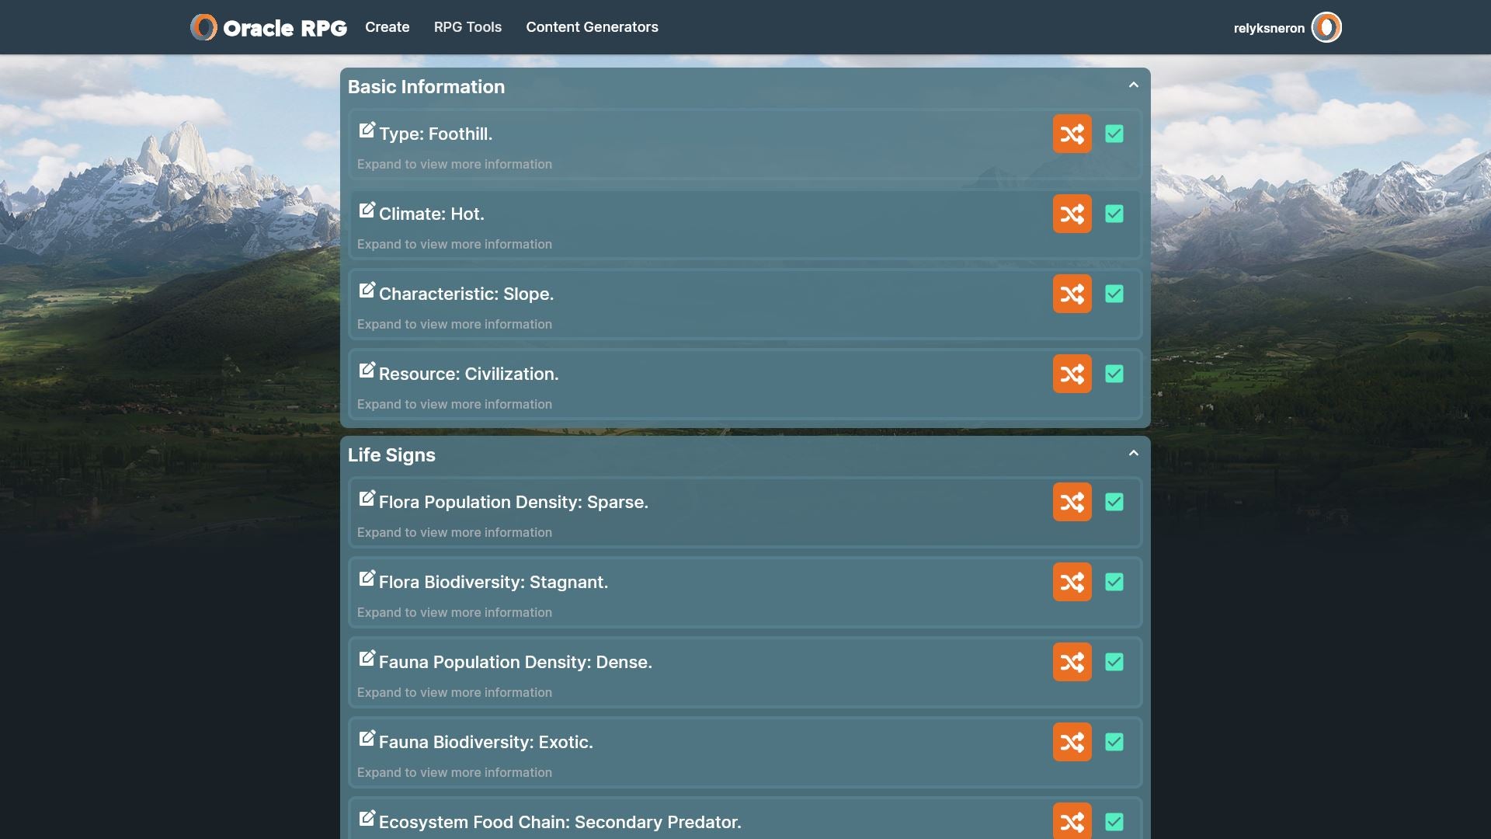Shuffle the Climate: Hot value

1072,214
